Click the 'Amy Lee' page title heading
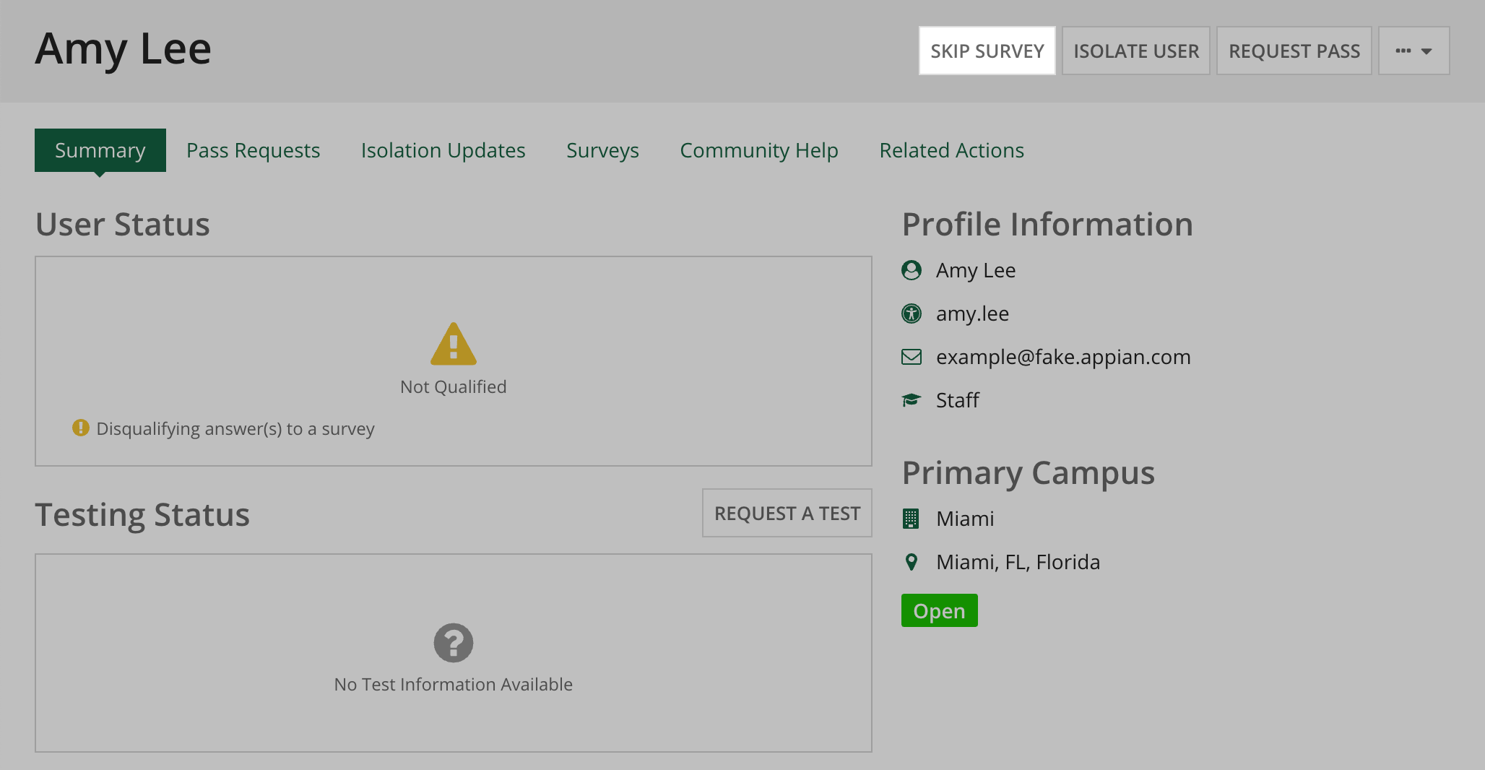The width and height of the screenshot is (1485, 770). 124,49
